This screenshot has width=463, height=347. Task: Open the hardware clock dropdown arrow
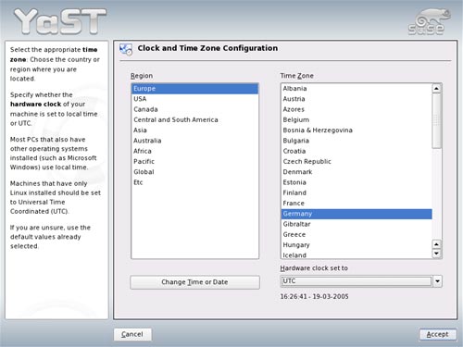tap(437, 281)
